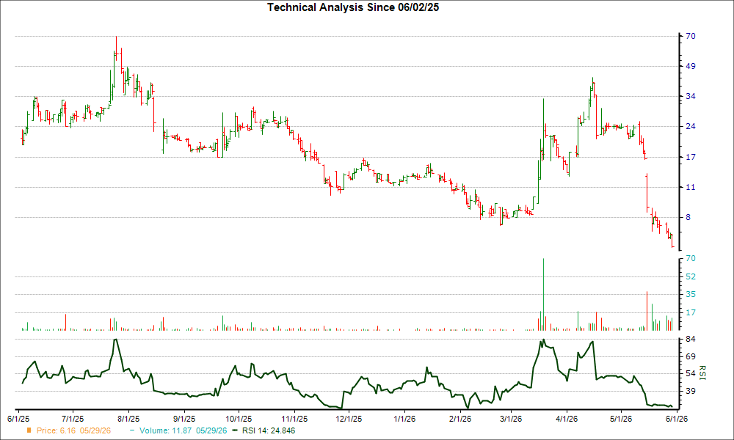Click the 1/1/26 date on the x-axis
This screenshot has width=734, height=440.
405,419
